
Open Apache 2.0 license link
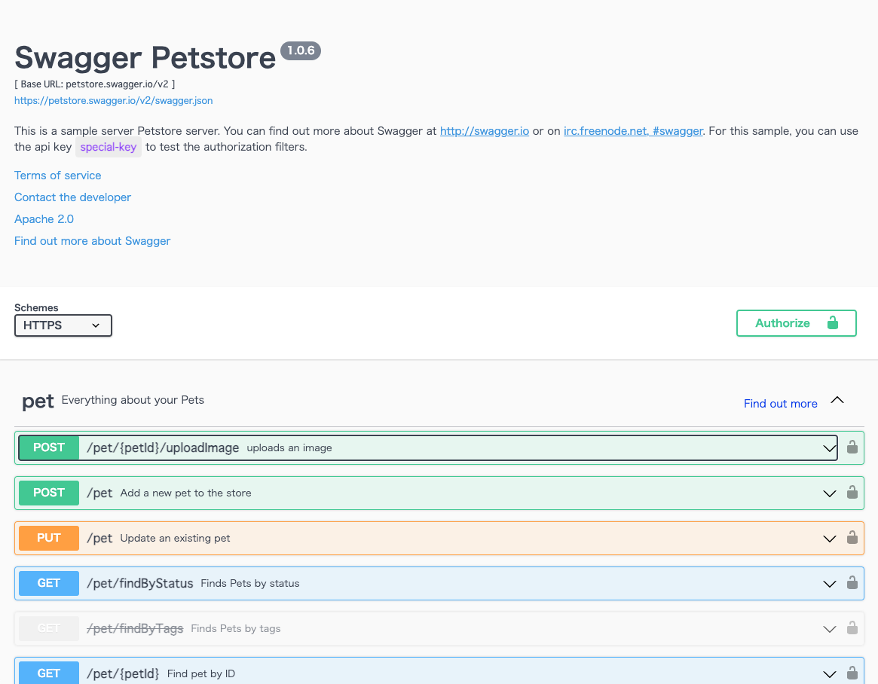(44, 219)
